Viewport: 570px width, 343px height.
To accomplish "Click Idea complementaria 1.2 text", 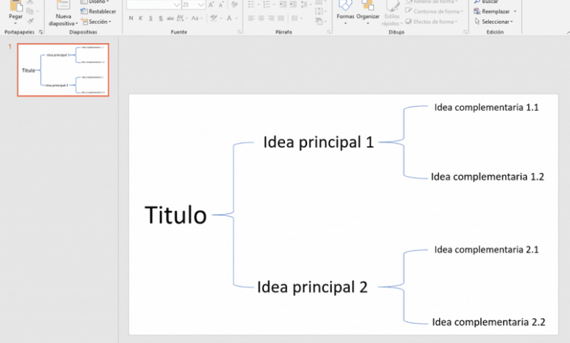I will 487,177.
